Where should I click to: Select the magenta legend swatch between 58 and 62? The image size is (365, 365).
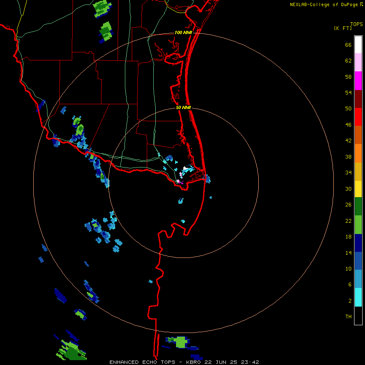(x=358, y=81)
